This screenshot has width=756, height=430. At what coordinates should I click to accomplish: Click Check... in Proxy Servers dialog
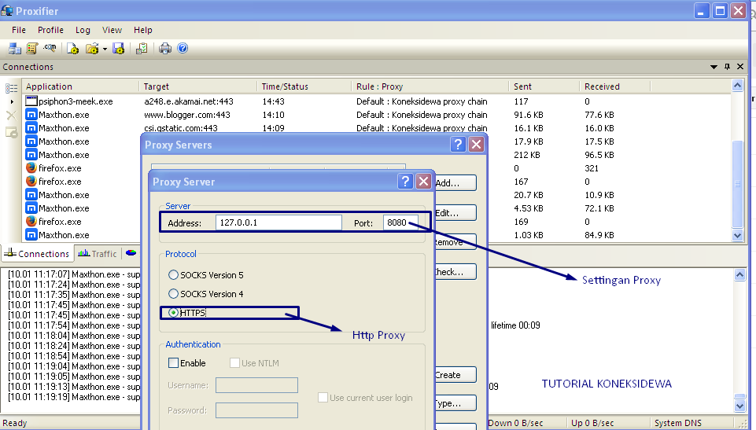coord(455,272)
